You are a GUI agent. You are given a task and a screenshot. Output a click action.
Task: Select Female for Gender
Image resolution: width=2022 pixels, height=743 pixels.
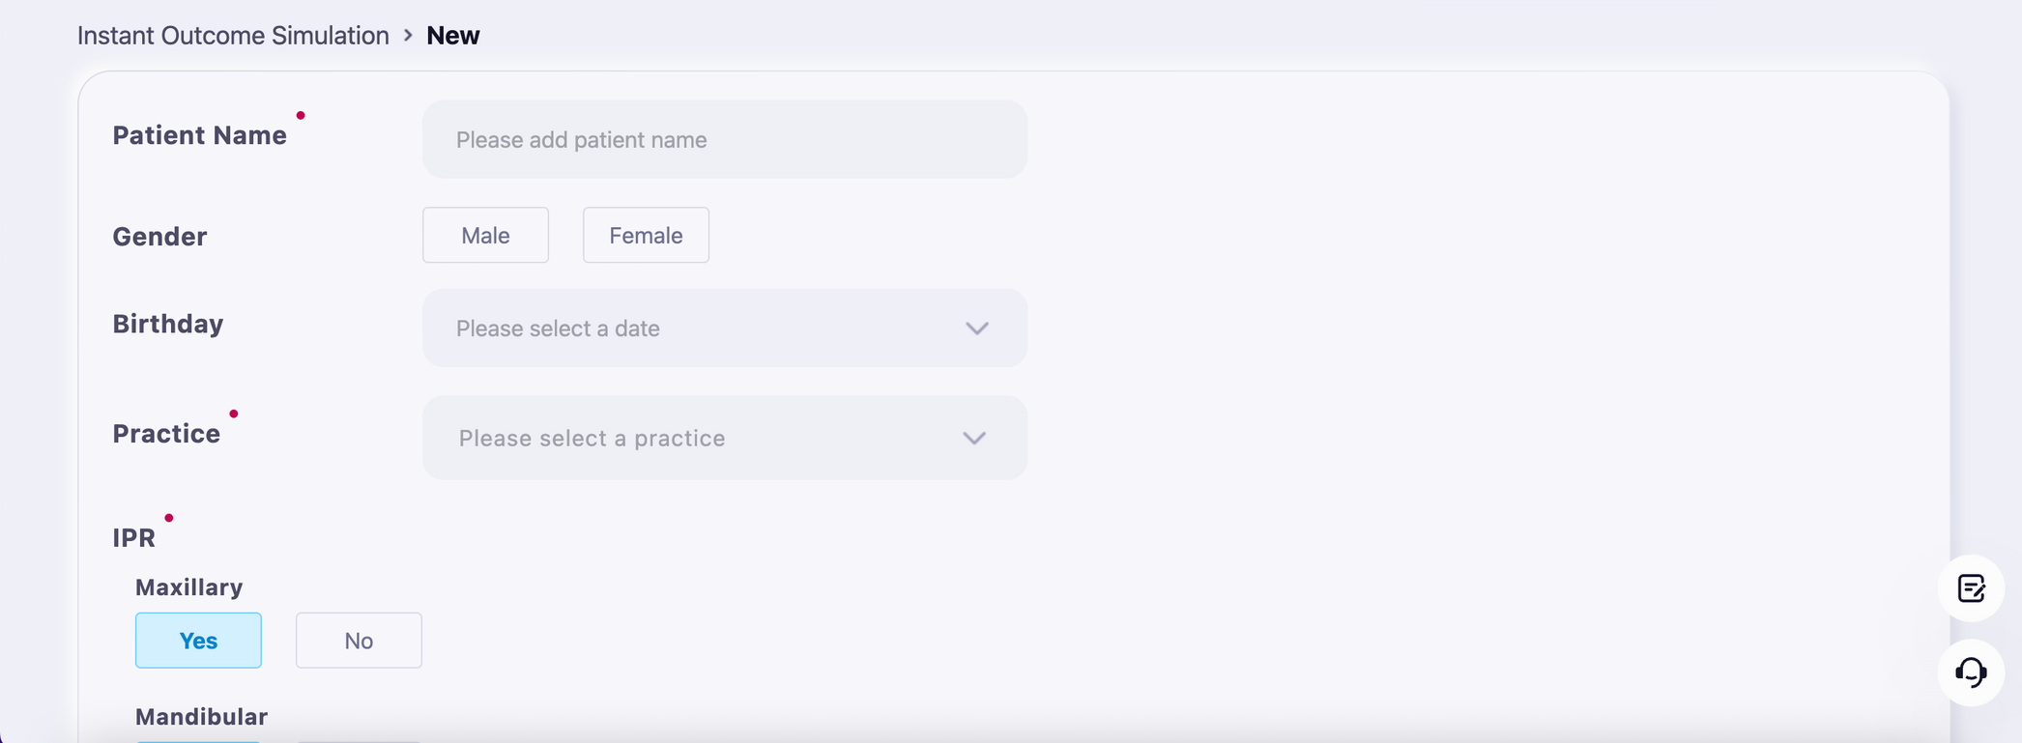coord(646,235)
